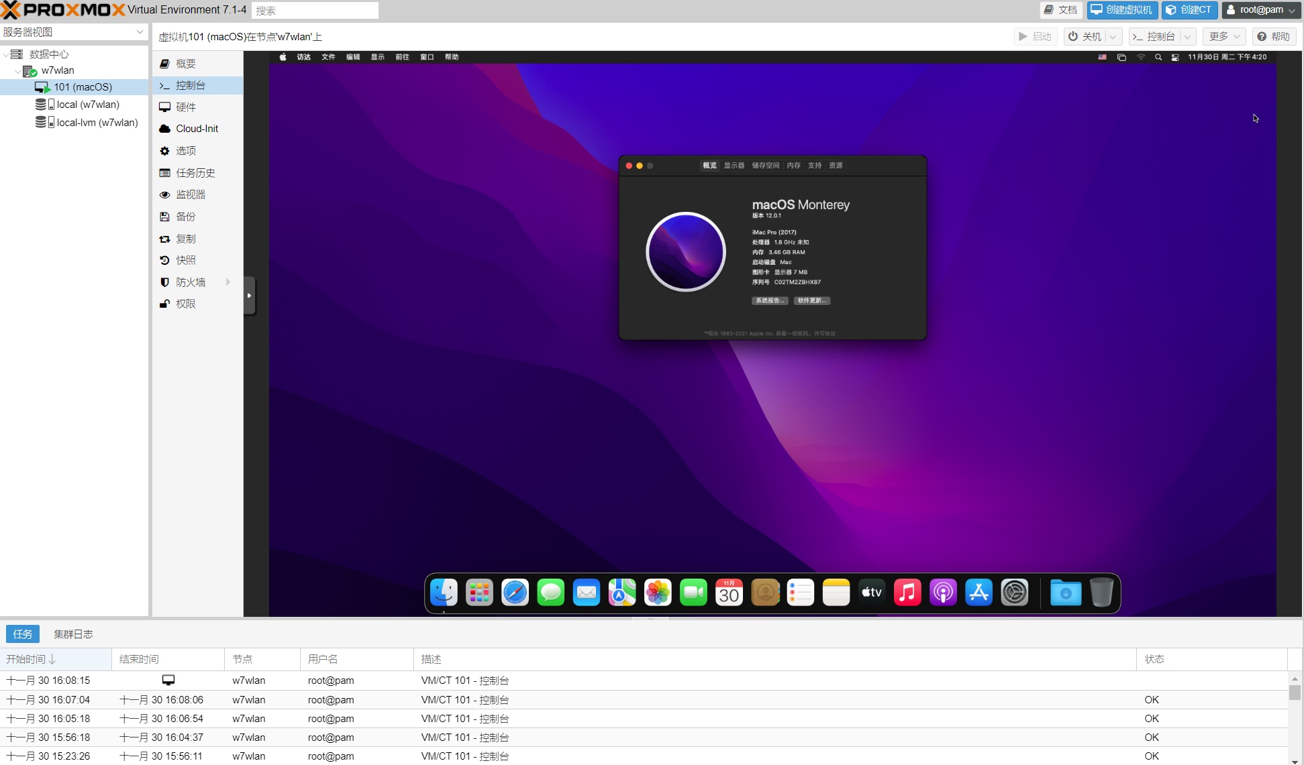
Task: Click input source flag in menu bar
Action: pyautogui.click(x=1102, y=57)
